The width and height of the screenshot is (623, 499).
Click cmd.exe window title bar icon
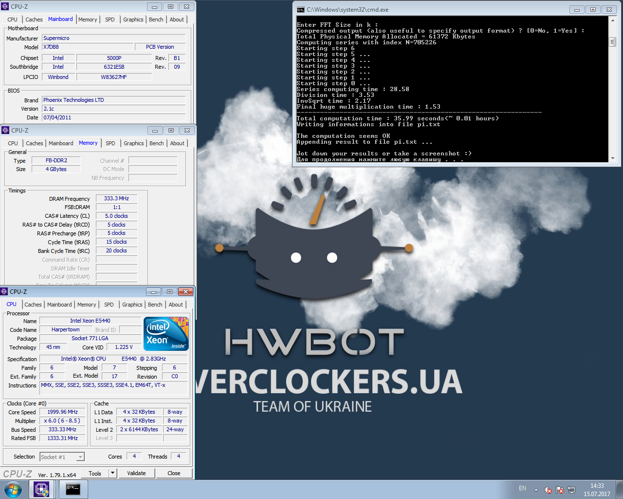301,9
